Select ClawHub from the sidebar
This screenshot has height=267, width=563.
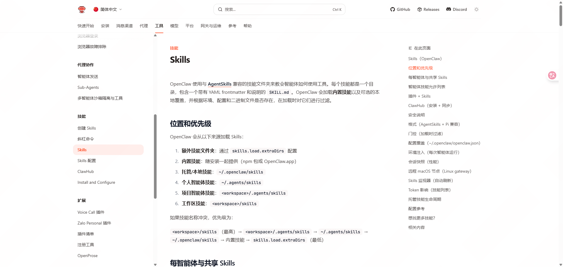pyautogui.click(x=86, y=171)
